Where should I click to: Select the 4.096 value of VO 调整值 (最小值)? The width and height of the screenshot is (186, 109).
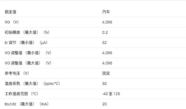(x=107, y=53)
